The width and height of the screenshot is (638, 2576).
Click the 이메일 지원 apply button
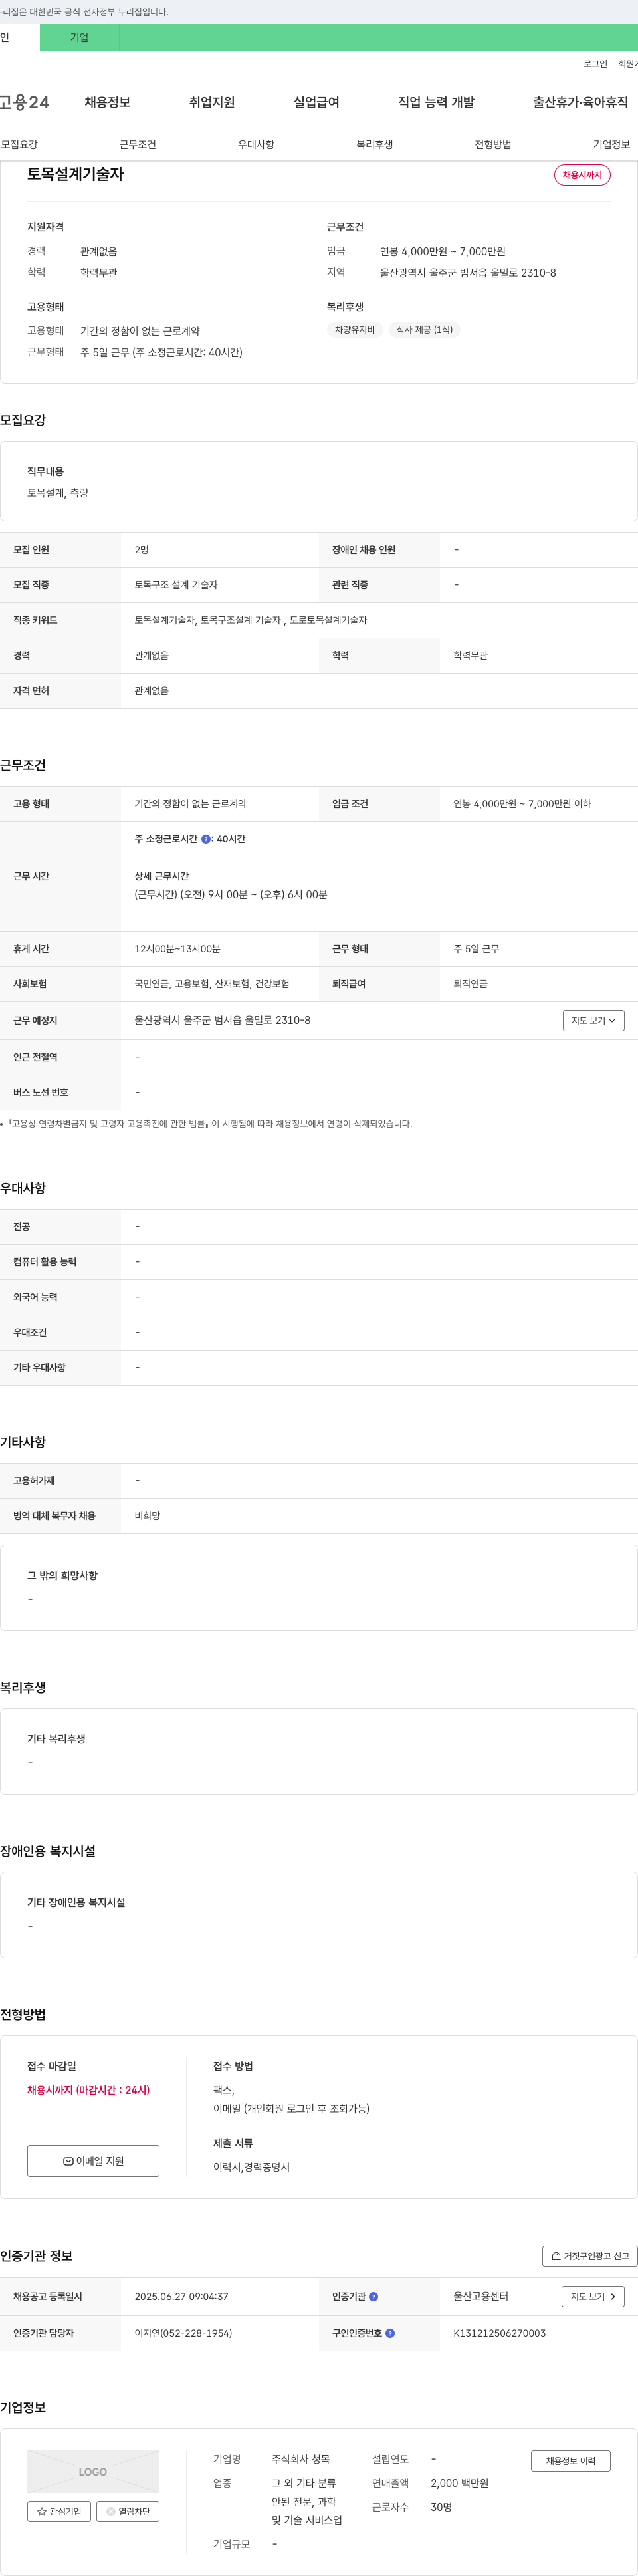93,2161
